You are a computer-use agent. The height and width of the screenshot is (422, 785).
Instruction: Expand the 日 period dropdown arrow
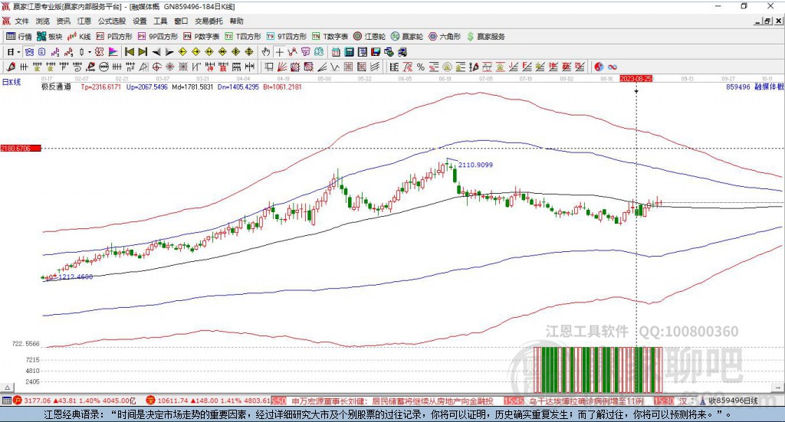click(19, 52)
